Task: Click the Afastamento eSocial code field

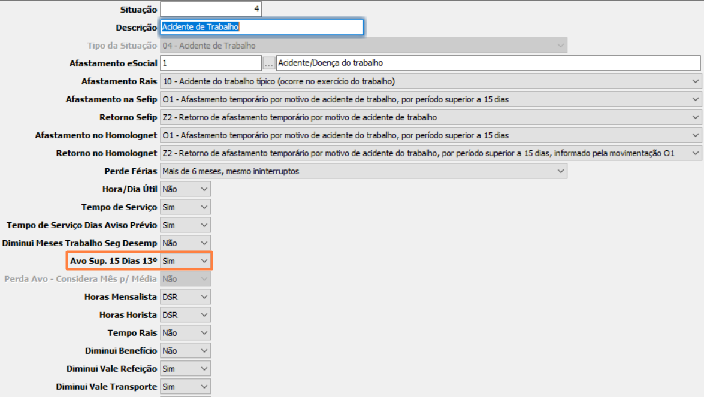Action: coord(211,63)
